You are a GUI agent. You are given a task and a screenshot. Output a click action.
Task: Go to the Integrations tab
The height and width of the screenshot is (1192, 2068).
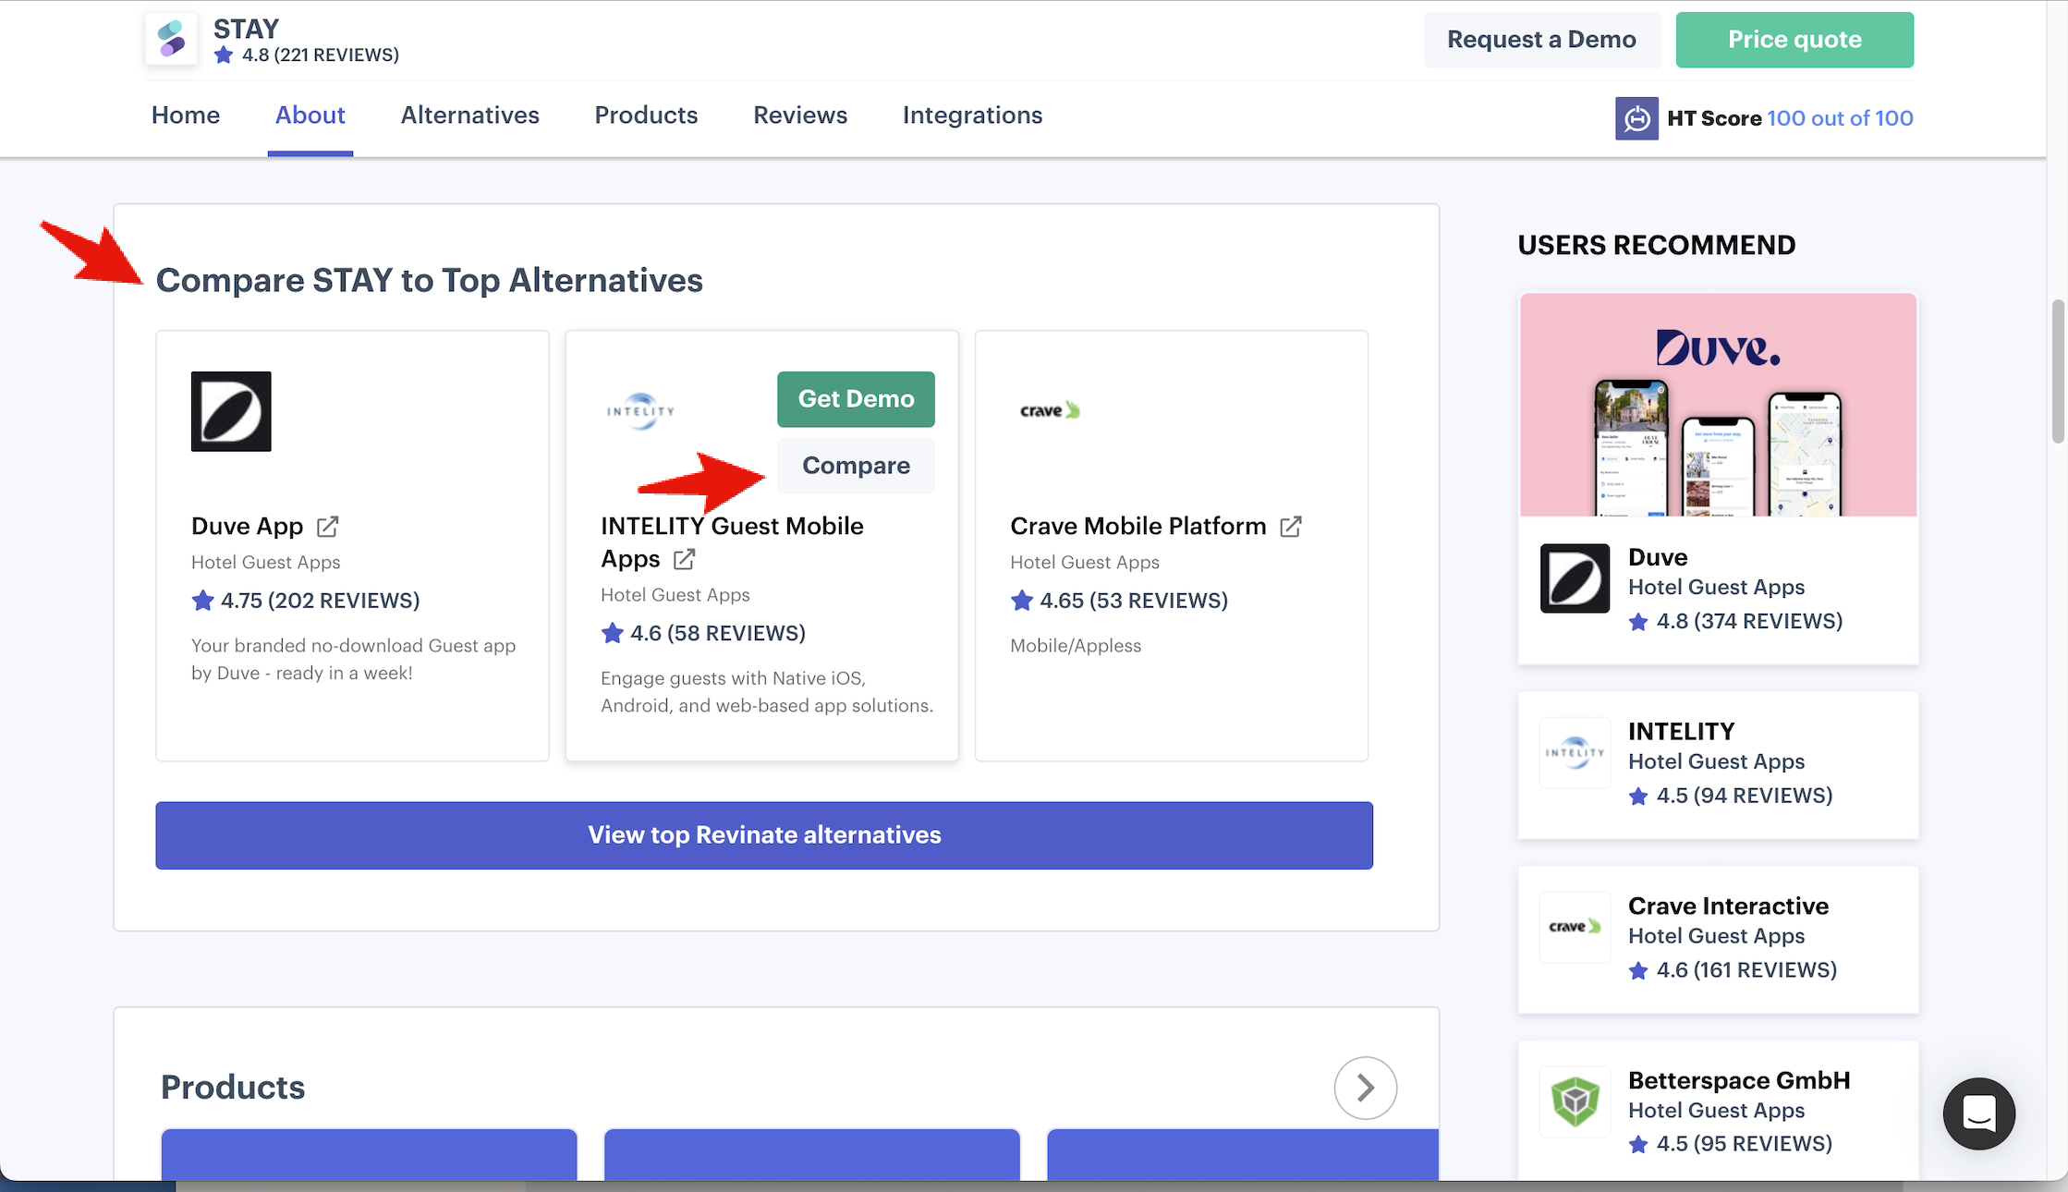pyautogui.click(x=972, y=116)
